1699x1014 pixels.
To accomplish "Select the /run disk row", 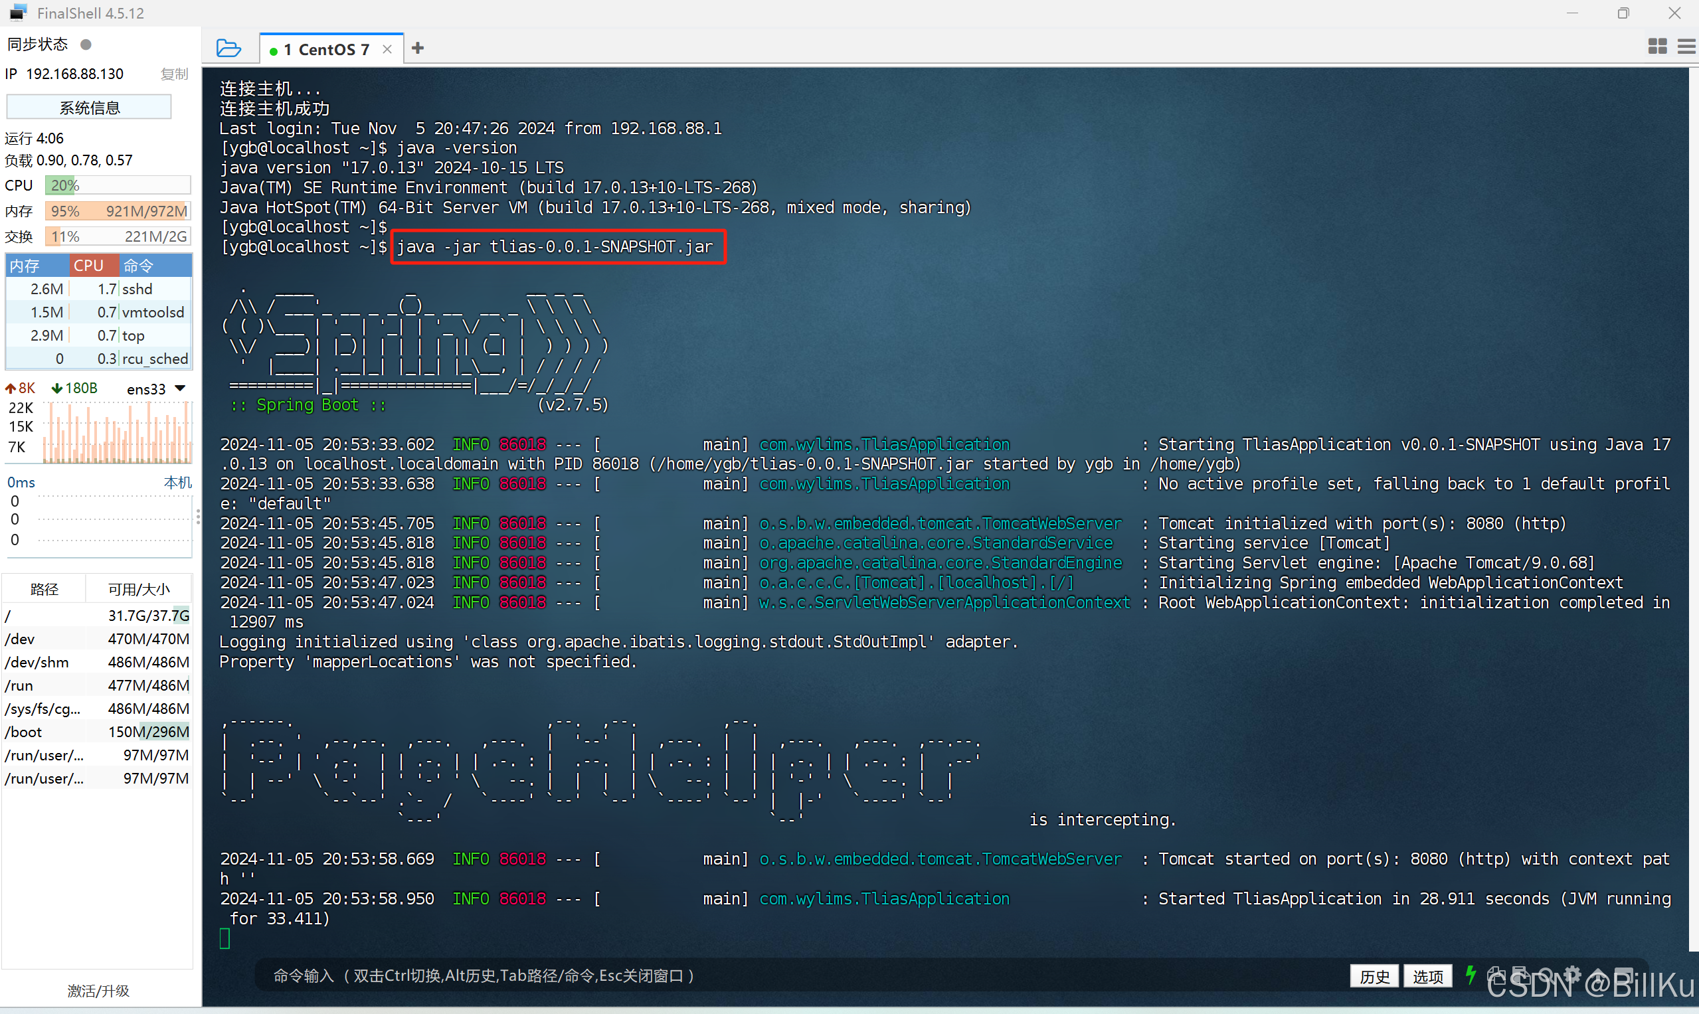I will [x=97, y=685].
